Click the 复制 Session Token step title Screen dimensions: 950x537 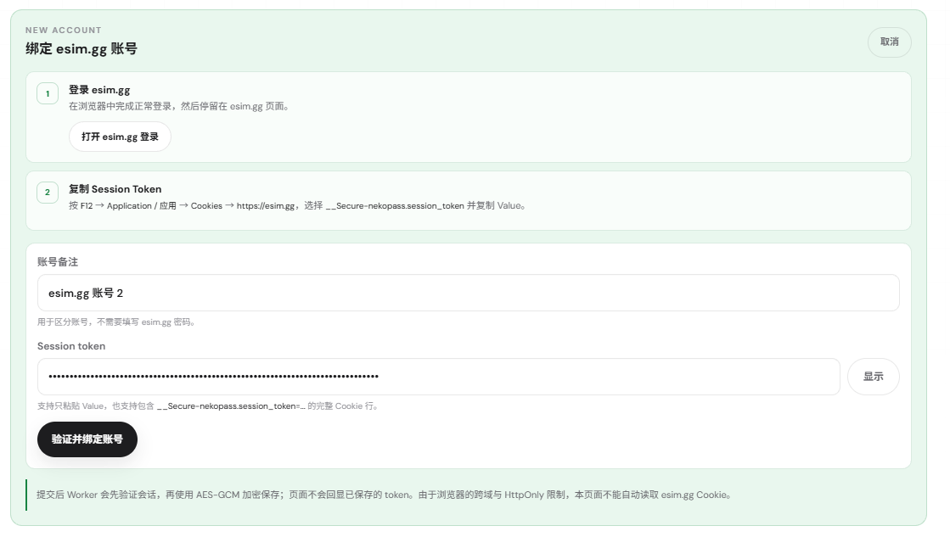coord(115,189)
